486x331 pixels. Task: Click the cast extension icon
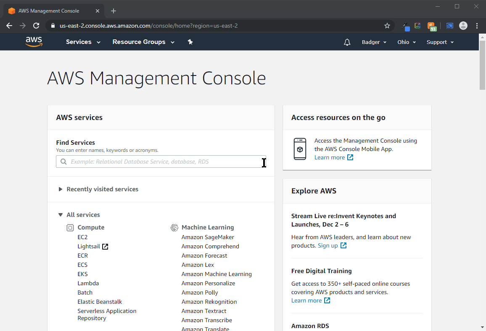point(449,26)
